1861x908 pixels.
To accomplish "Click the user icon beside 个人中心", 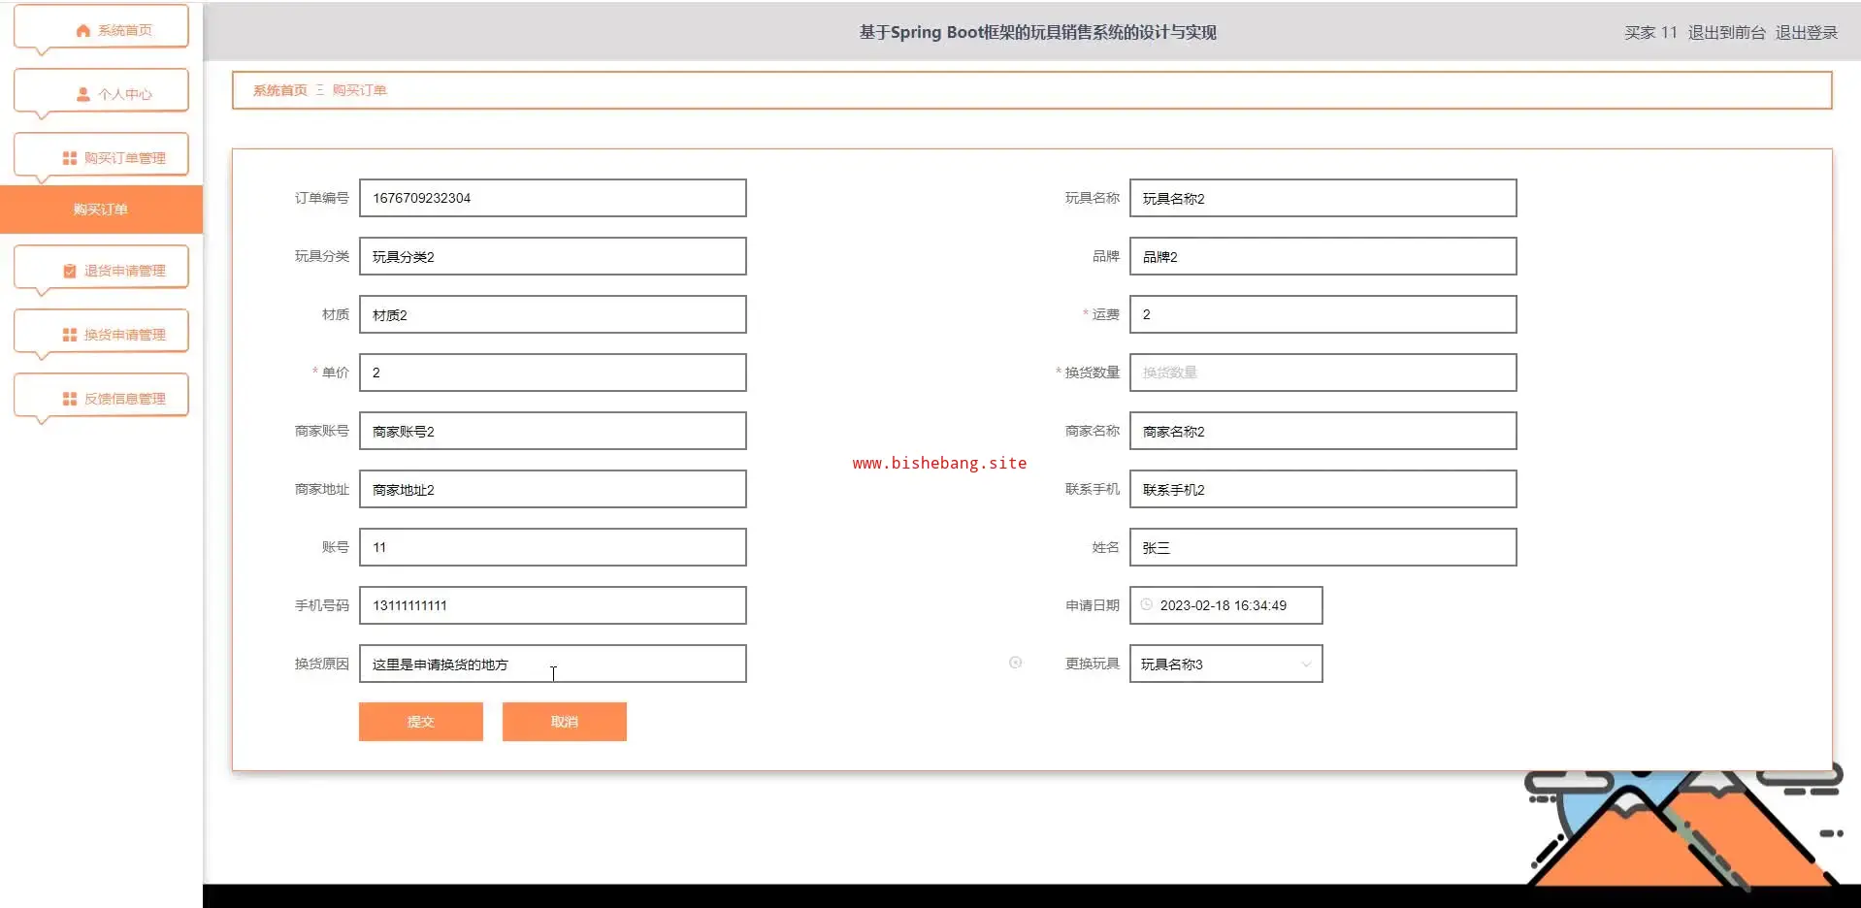I will coord(83,95).
